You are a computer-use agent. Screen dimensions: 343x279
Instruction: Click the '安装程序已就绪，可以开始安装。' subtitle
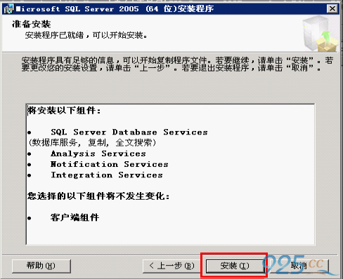click(86, 35)
